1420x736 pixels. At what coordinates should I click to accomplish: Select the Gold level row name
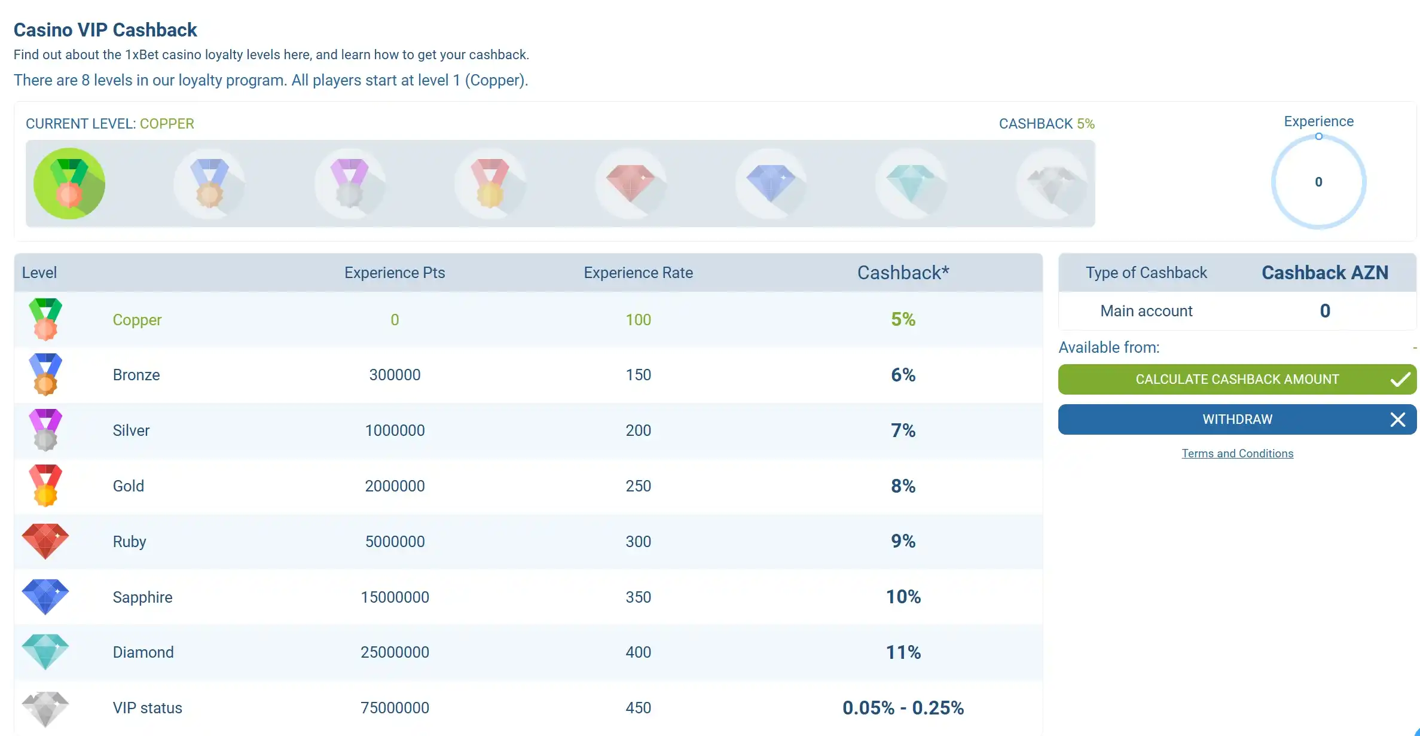point(129,486)
